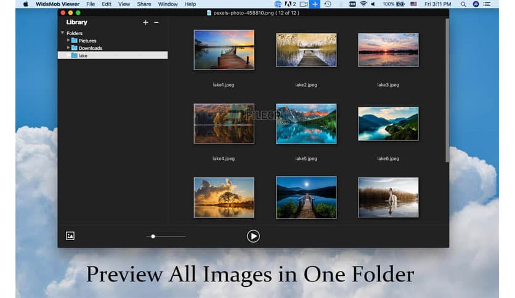Click the lake3.jpeg file name

click(388, 85)
